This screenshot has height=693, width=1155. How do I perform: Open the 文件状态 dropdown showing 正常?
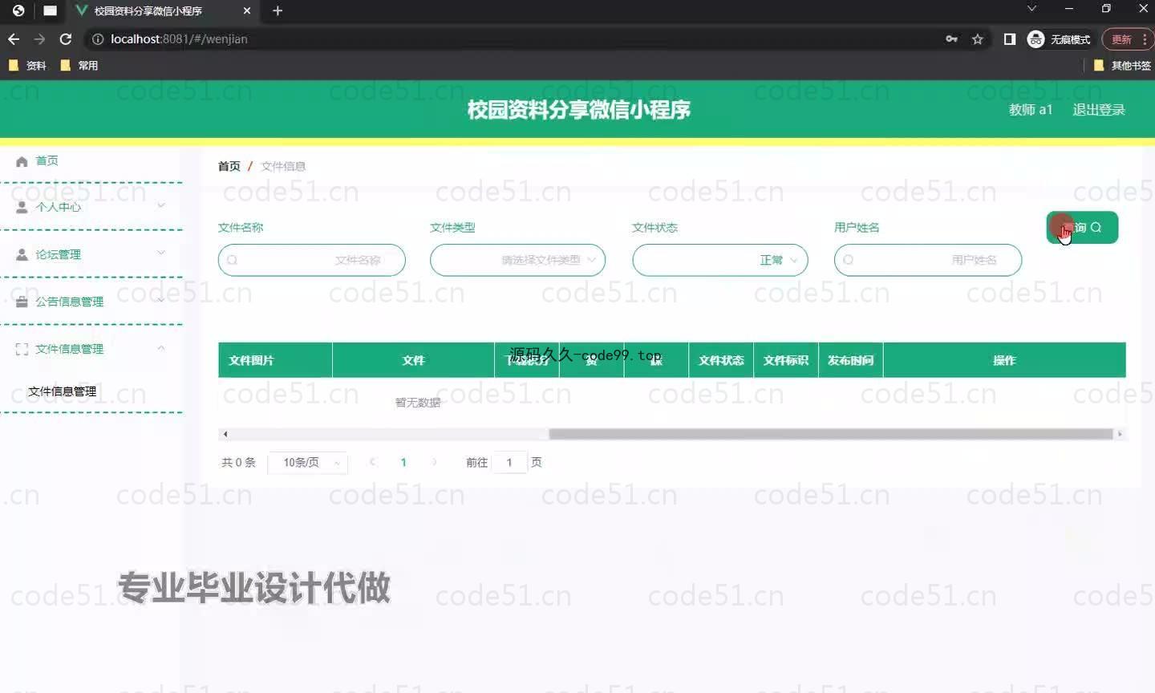719,260
